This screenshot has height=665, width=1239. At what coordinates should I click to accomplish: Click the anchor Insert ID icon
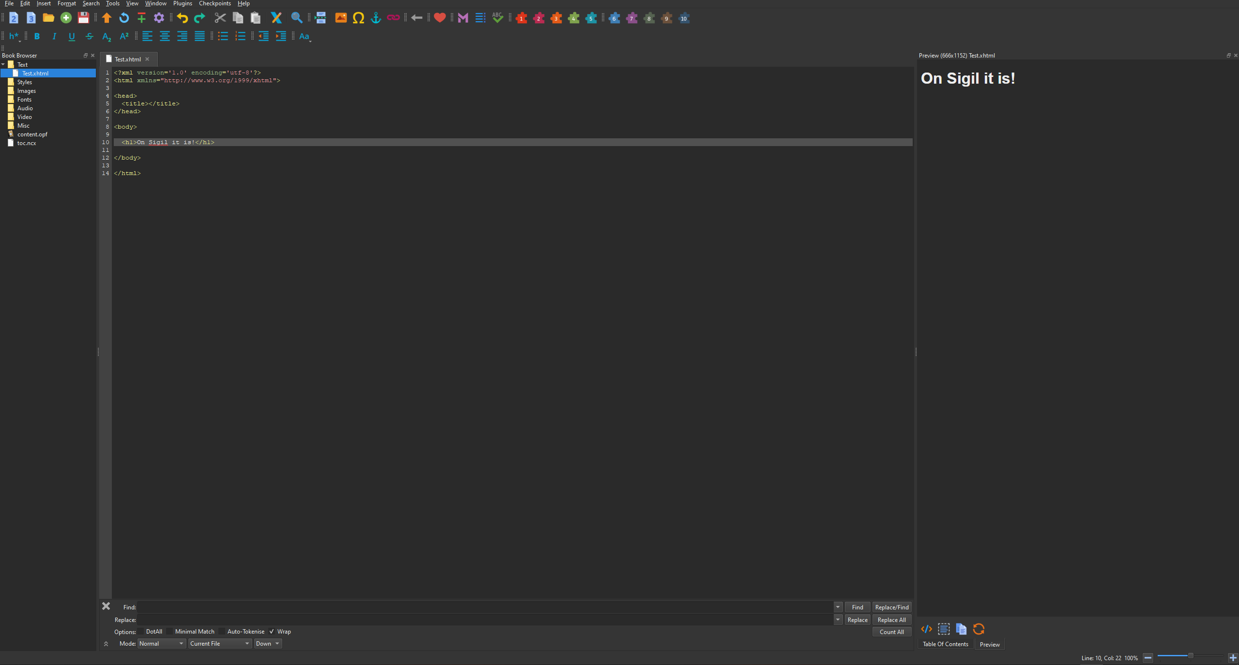pos(376,18)
